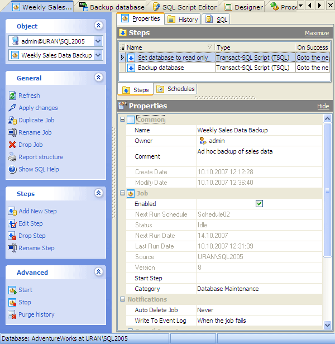The image size is (335, 344).
Task: Click the Refresh icon in General panel
Action: (13, 95)
